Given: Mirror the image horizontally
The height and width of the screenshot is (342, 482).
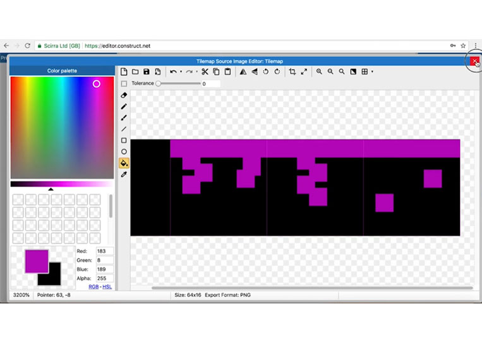Looking at the screenshot, I should pyautogui.click(x=243, y=71).
